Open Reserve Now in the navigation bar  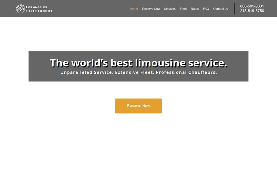coord(151,9)
